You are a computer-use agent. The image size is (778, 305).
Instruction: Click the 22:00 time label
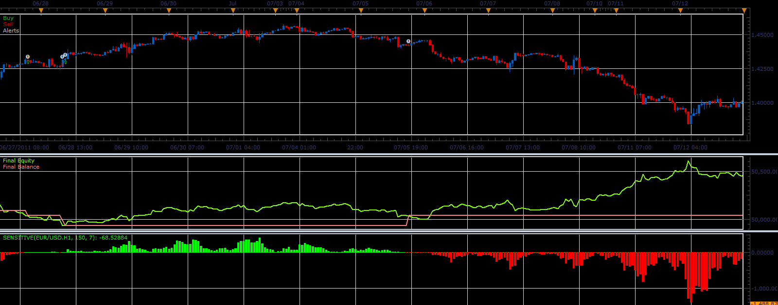point(355,147)
